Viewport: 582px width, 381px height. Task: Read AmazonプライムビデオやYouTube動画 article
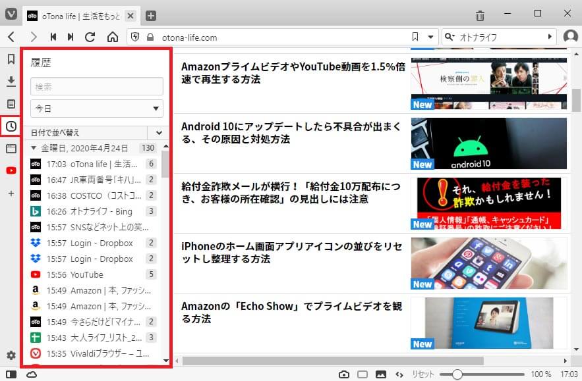point(293,72)
